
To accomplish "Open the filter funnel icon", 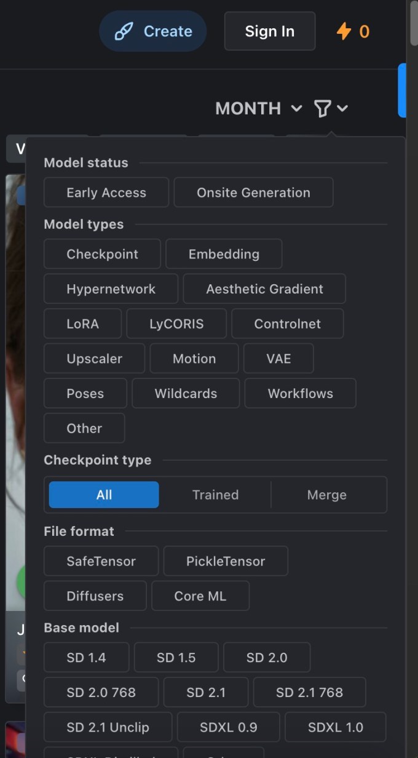I will (x=322, y=109).
